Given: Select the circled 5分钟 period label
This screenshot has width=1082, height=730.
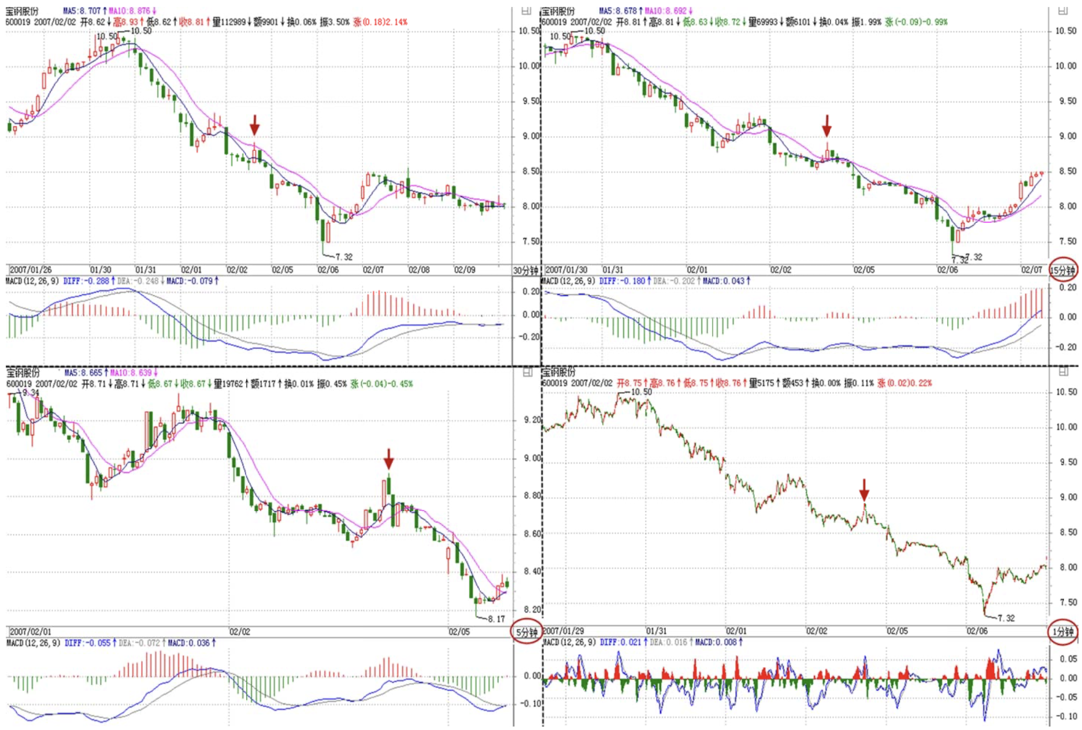Looking at the screenshot, I should [x=527, y=632].
